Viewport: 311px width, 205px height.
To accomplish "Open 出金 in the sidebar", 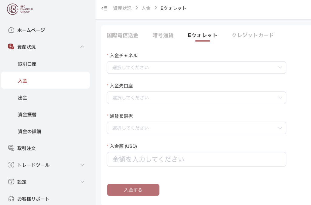I will click(23, 98).
